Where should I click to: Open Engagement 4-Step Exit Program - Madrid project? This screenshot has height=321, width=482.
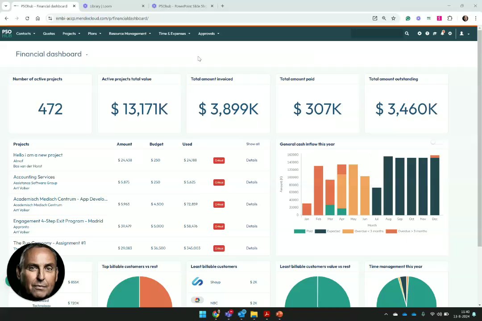pyautogui.click(x=58, y=221)
